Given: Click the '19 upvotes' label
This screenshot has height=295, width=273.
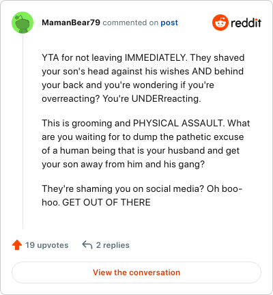Looking at the screenshot, I should [47, 245].
